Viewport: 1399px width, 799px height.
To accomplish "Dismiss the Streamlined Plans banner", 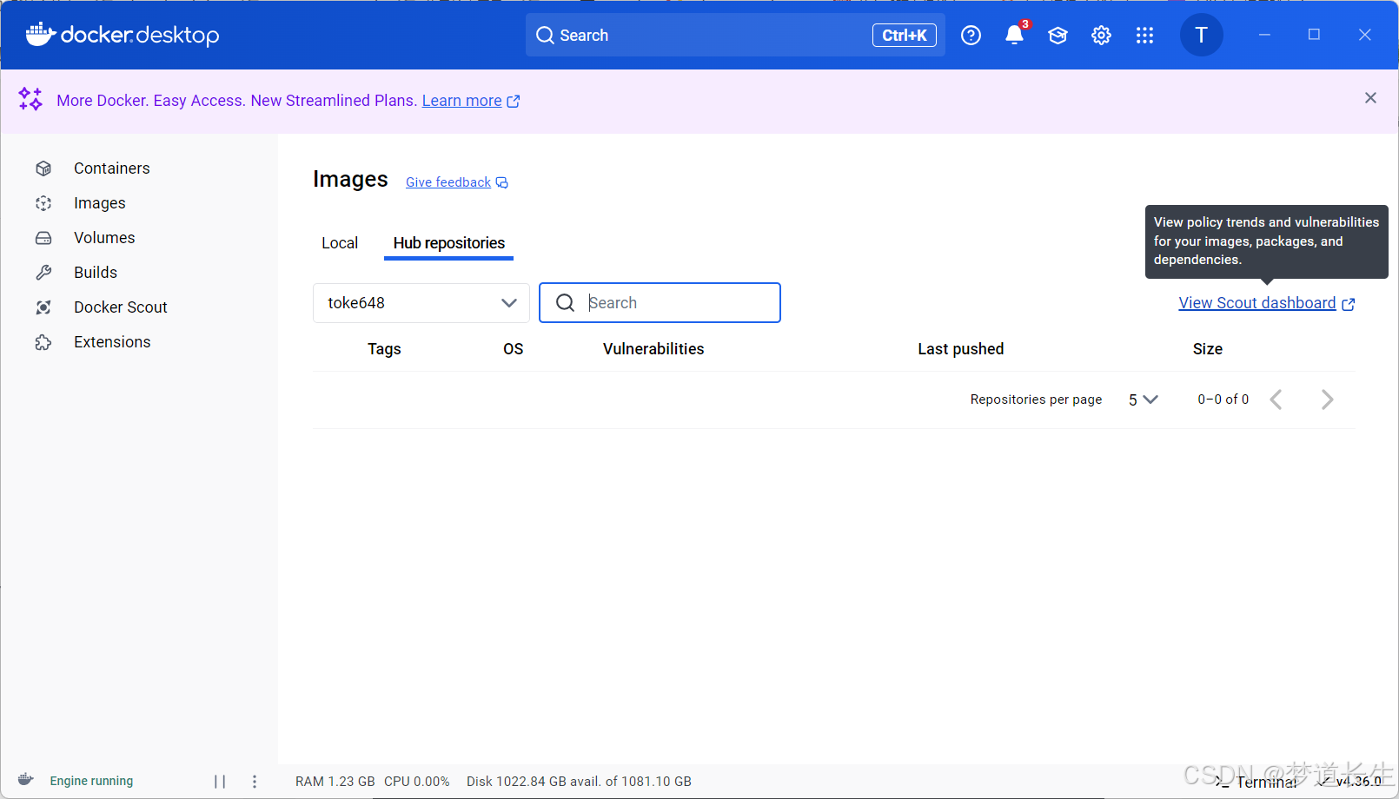I will tap(1370, 98).
